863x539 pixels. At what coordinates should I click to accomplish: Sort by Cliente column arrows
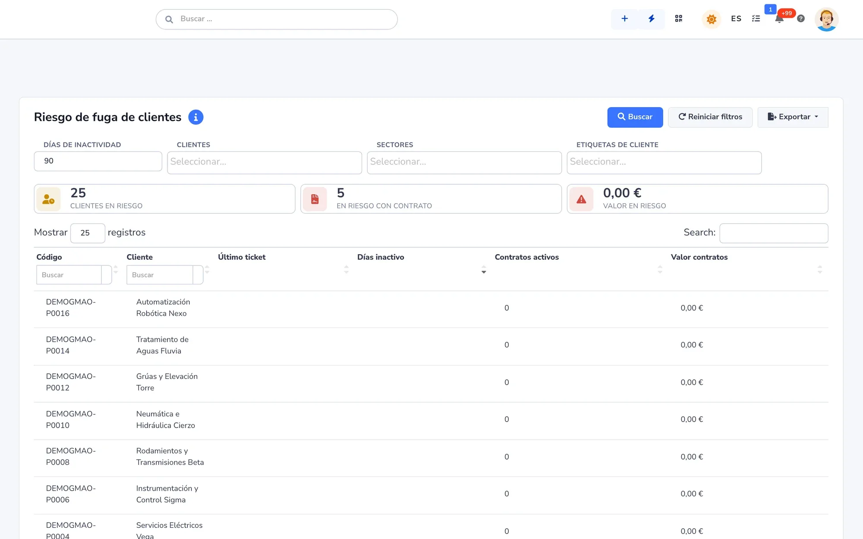pos(207,270)
